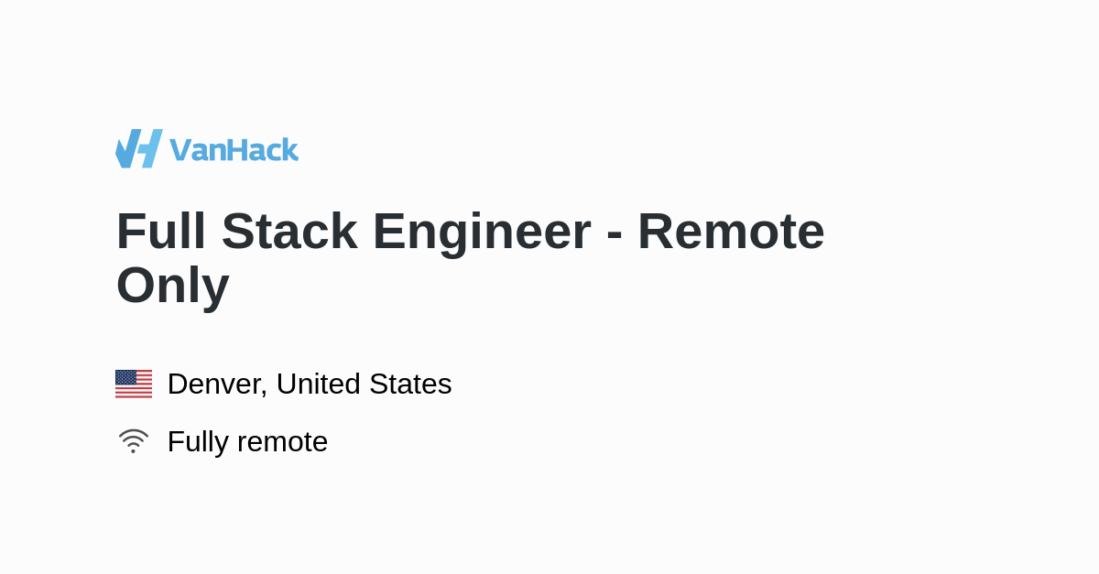This screenshot has height=574, width=1099.
Task: Click the blue star canton of the flag
Action: tap(125, 377)
